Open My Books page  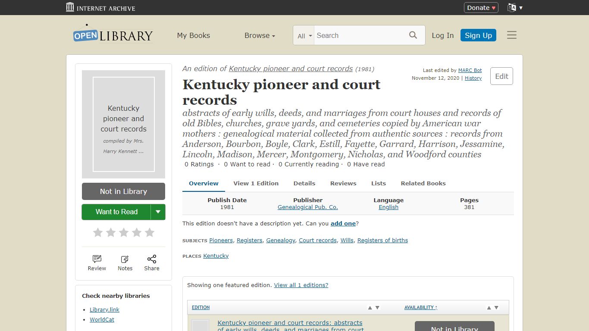point(194,35)
